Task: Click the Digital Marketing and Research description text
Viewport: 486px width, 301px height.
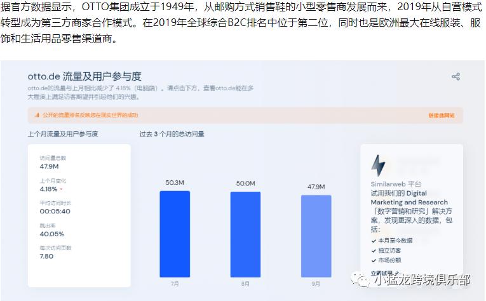Action: pyautogui.click(x=411, y=211)
